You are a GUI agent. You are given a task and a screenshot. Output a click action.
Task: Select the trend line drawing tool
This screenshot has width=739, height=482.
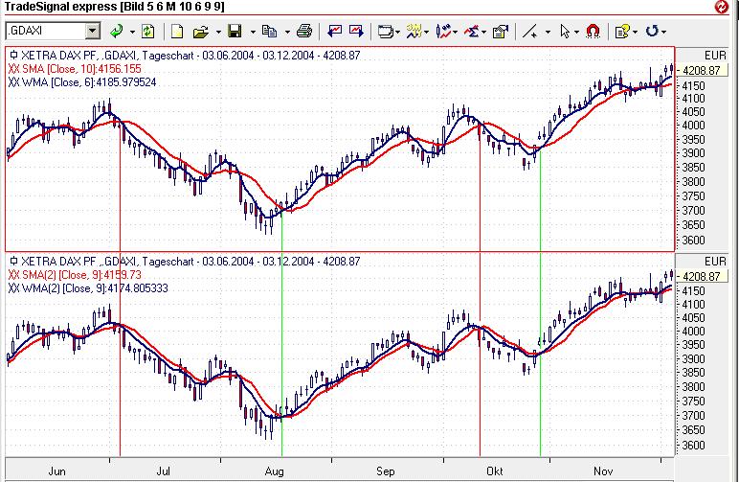(529, 32)
